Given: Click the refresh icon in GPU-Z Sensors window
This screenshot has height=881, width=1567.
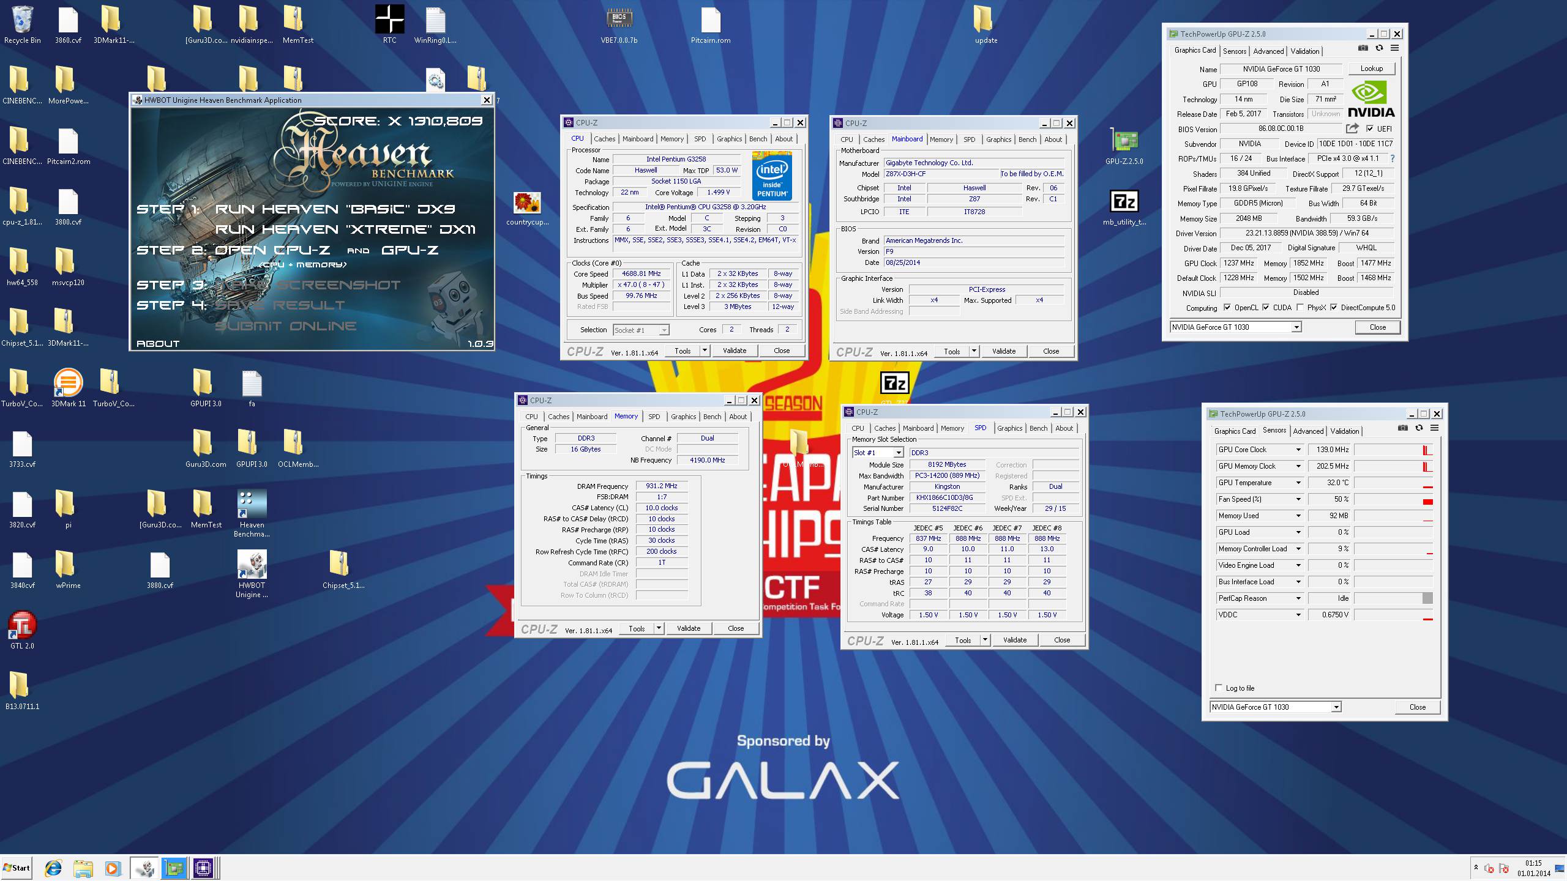Looking at the screenshot, I should coord(1419,428).
